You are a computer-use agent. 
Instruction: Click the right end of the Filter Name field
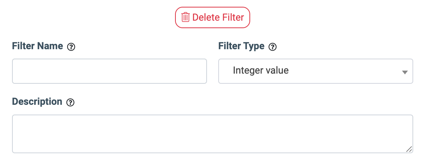pos(201,71)
